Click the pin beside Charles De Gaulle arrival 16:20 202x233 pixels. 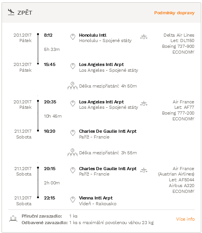pos(73,133)
